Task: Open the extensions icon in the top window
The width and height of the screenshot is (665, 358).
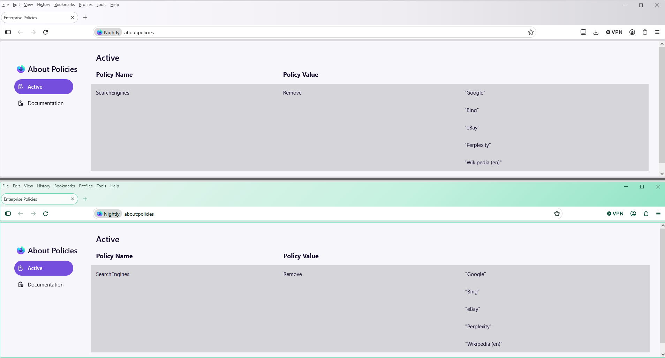Action: (x=645, y=32)
